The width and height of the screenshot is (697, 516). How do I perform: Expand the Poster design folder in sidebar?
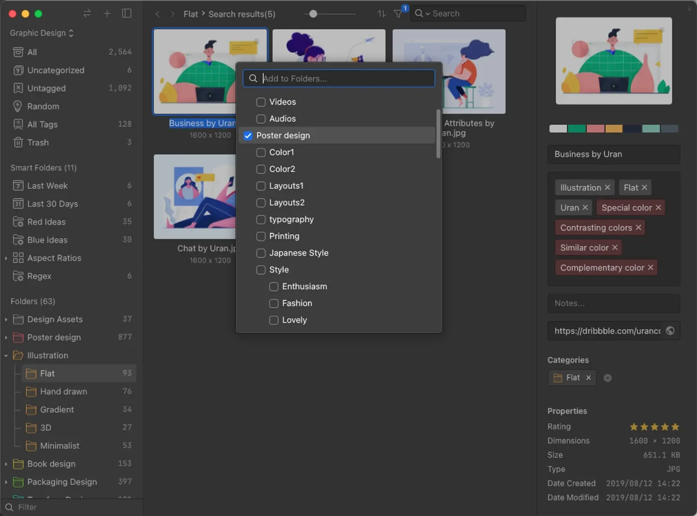point(6,338)
